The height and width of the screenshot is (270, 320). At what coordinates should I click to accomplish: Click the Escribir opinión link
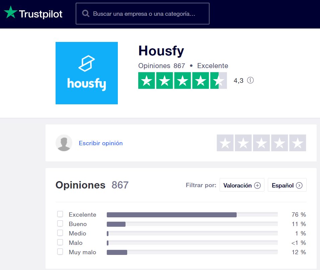coord(101,143)
